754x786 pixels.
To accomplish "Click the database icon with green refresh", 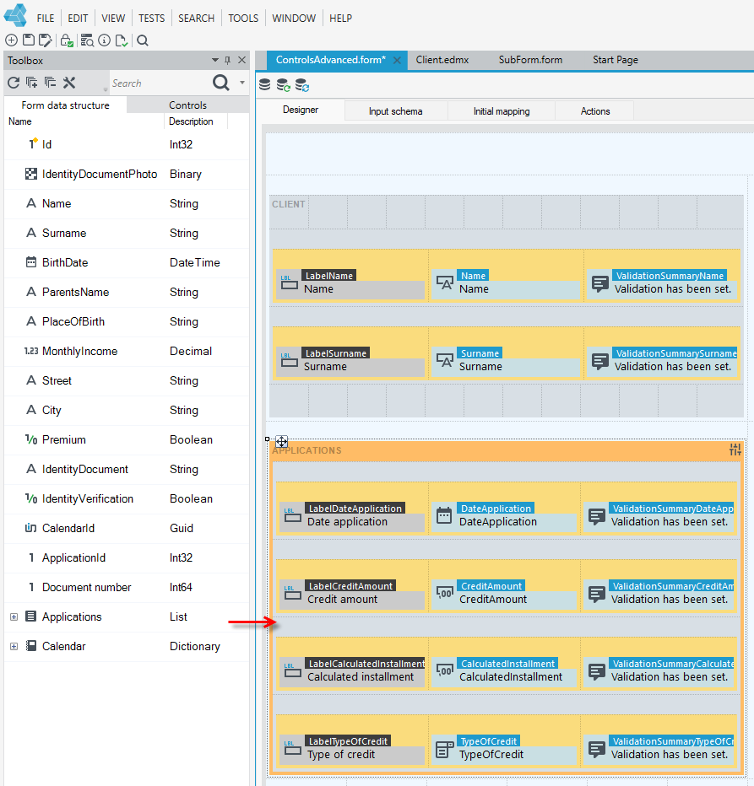I will 283,85.
